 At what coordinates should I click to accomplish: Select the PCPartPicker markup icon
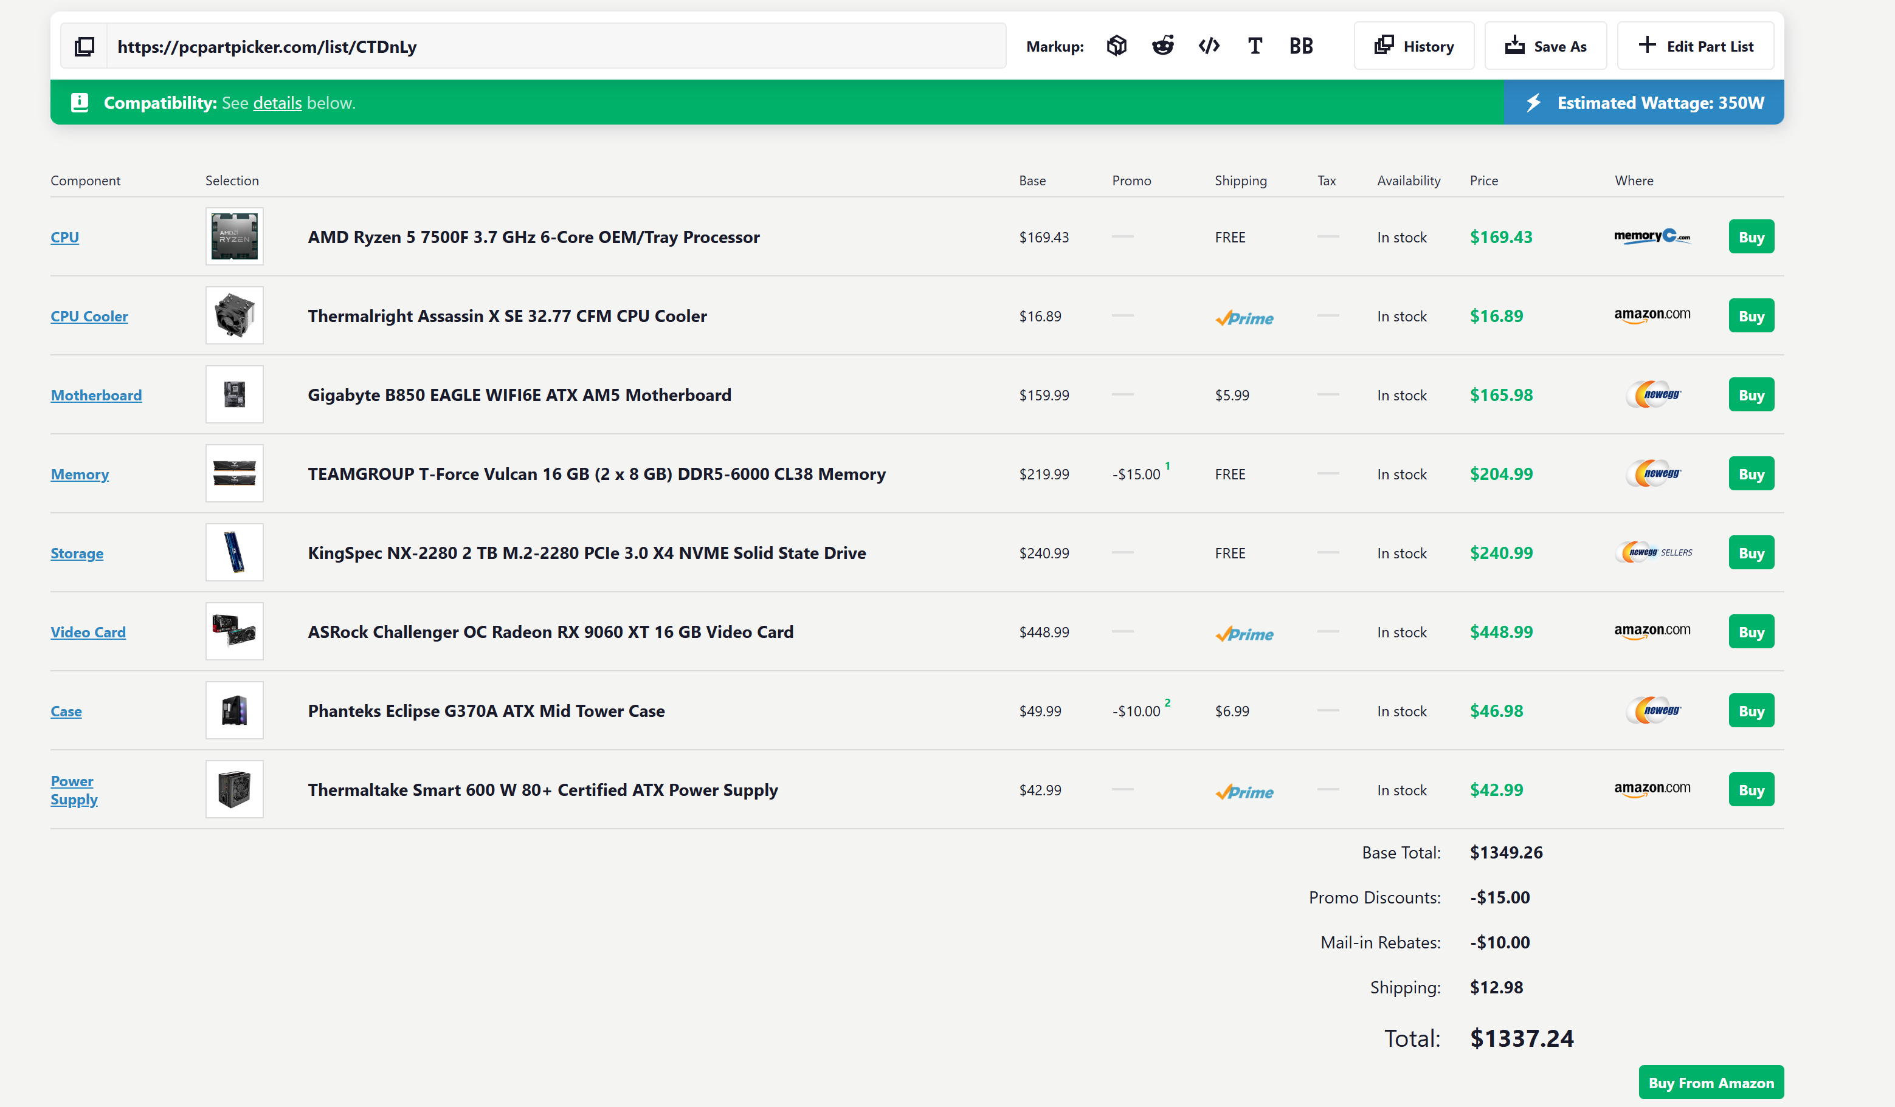click(1117, 46)
